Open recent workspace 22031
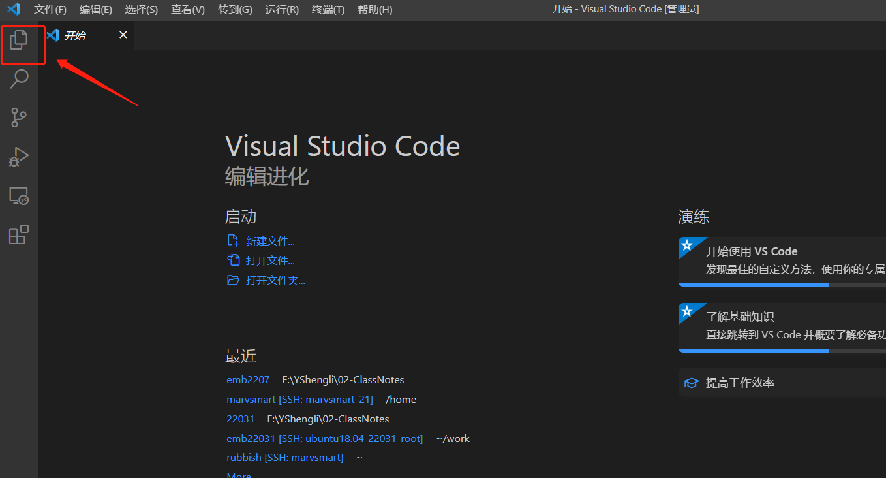Image resolution: width=886 pixels, height=478 pixels. coord(241,419)
